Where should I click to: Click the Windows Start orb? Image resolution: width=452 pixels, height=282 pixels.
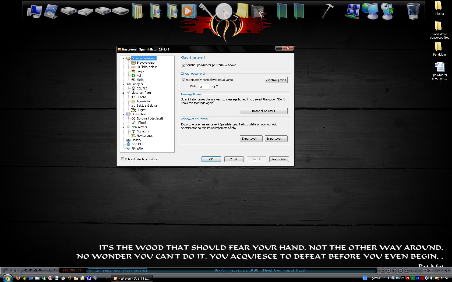[x=8, y=278]
